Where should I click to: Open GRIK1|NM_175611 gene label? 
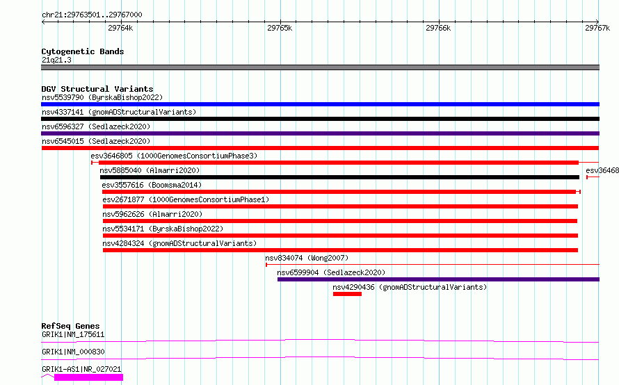pyautogui.click(x=73, y=334)
